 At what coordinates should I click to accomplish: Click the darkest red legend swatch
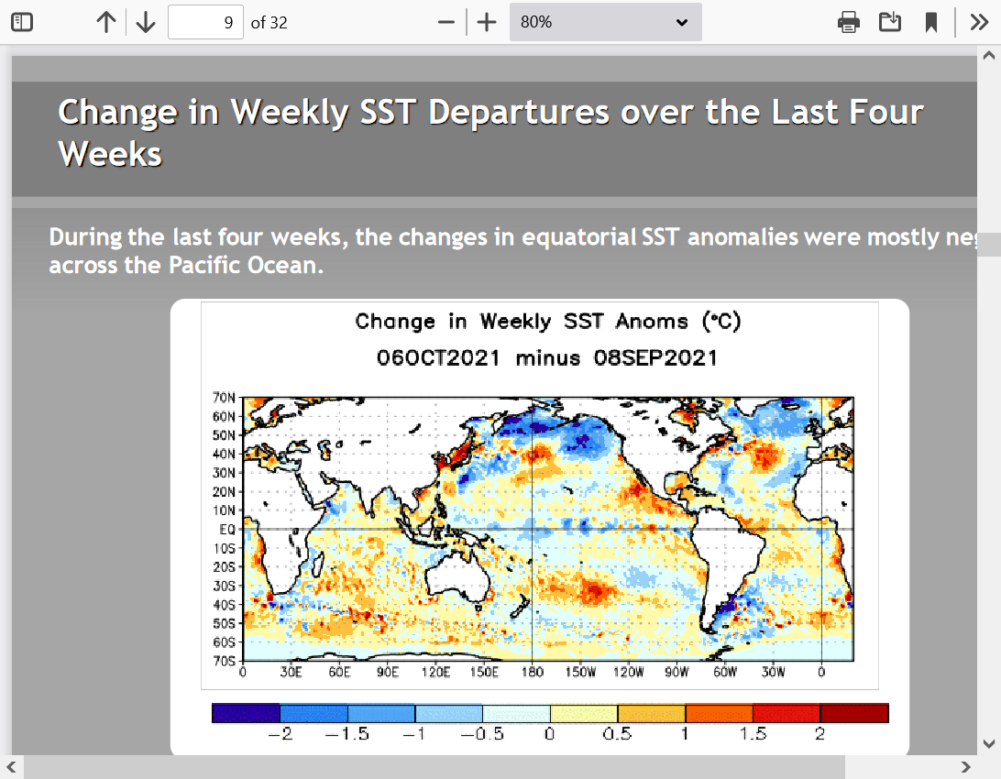[x=854, y=713]
